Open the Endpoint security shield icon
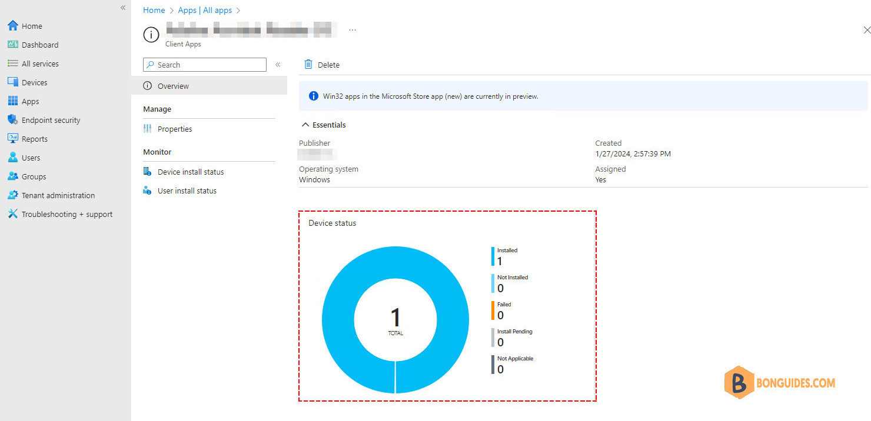This screenshot has width=871, height=421. coord(13,120)
